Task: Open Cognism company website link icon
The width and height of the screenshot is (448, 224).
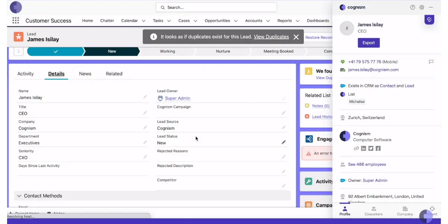Action: pos(356,148)
